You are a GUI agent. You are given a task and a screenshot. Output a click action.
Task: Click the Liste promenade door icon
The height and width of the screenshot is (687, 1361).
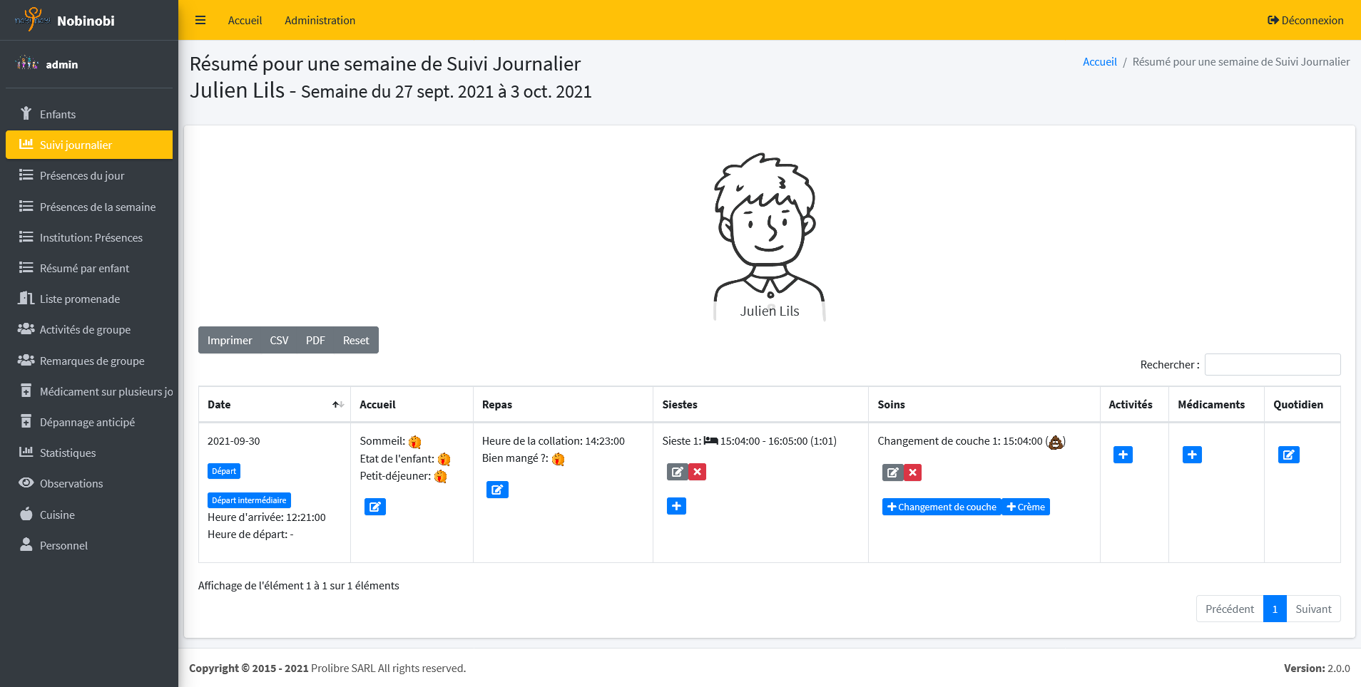coord(26,299)
